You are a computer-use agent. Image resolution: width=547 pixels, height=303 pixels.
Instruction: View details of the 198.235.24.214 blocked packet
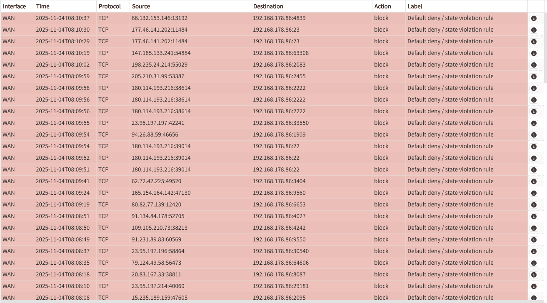[534, 65]
